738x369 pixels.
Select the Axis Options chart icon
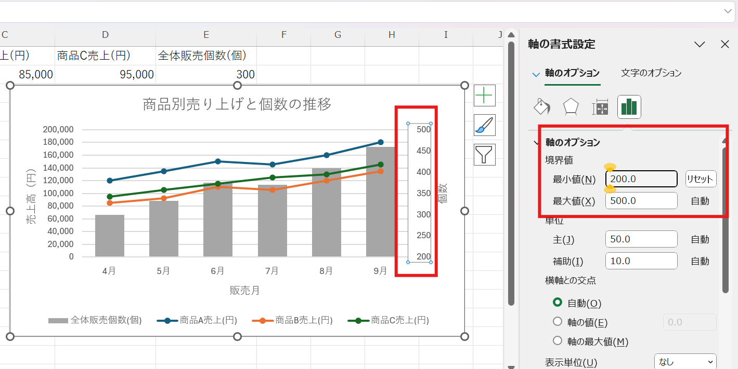click(629, 106)
